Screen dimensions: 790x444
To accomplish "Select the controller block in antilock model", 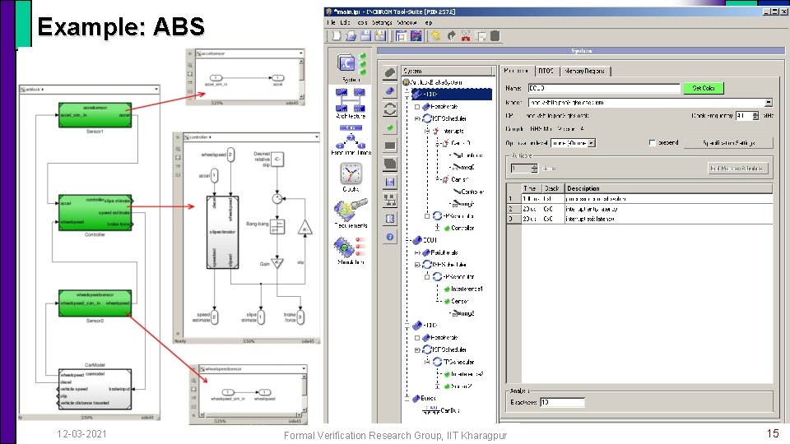I will (95, 212).
